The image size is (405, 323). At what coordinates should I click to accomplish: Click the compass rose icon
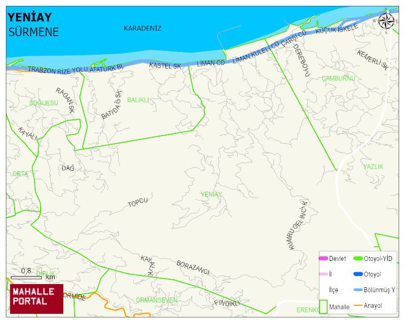386,22
